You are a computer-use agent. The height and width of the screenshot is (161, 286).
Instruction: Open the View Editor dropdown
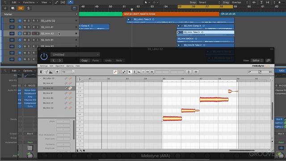tap(257, 60)
